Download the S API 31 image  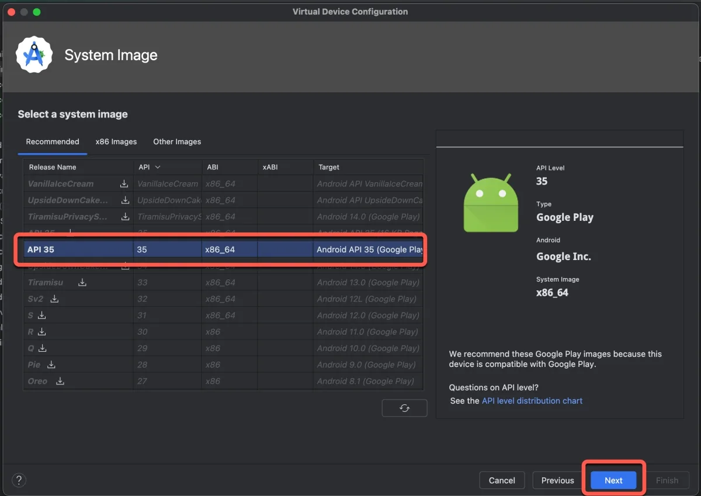(41, 315)
